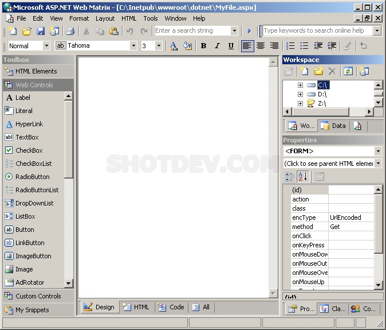Open the <FORM> element dropdown

point(377,151)
